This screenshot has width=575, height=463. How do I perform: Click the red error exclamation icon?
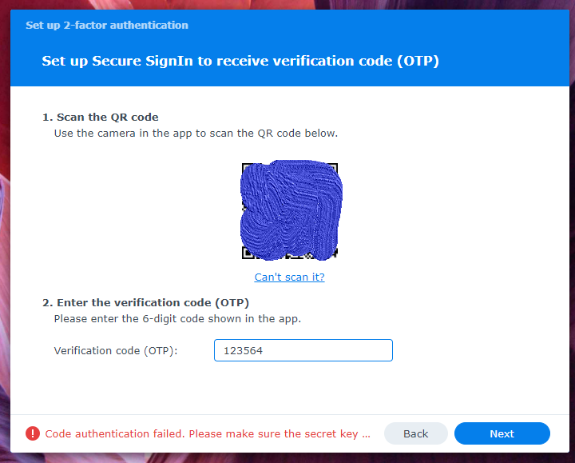click(x=32, y=433)
